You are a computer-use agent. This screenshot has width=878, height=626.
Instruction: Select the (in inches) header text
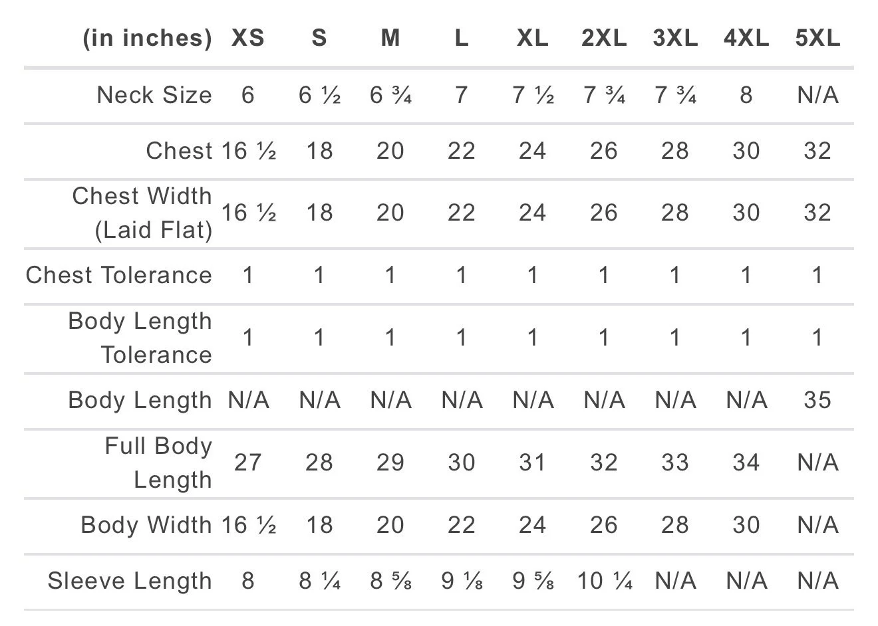pos(147,38)
